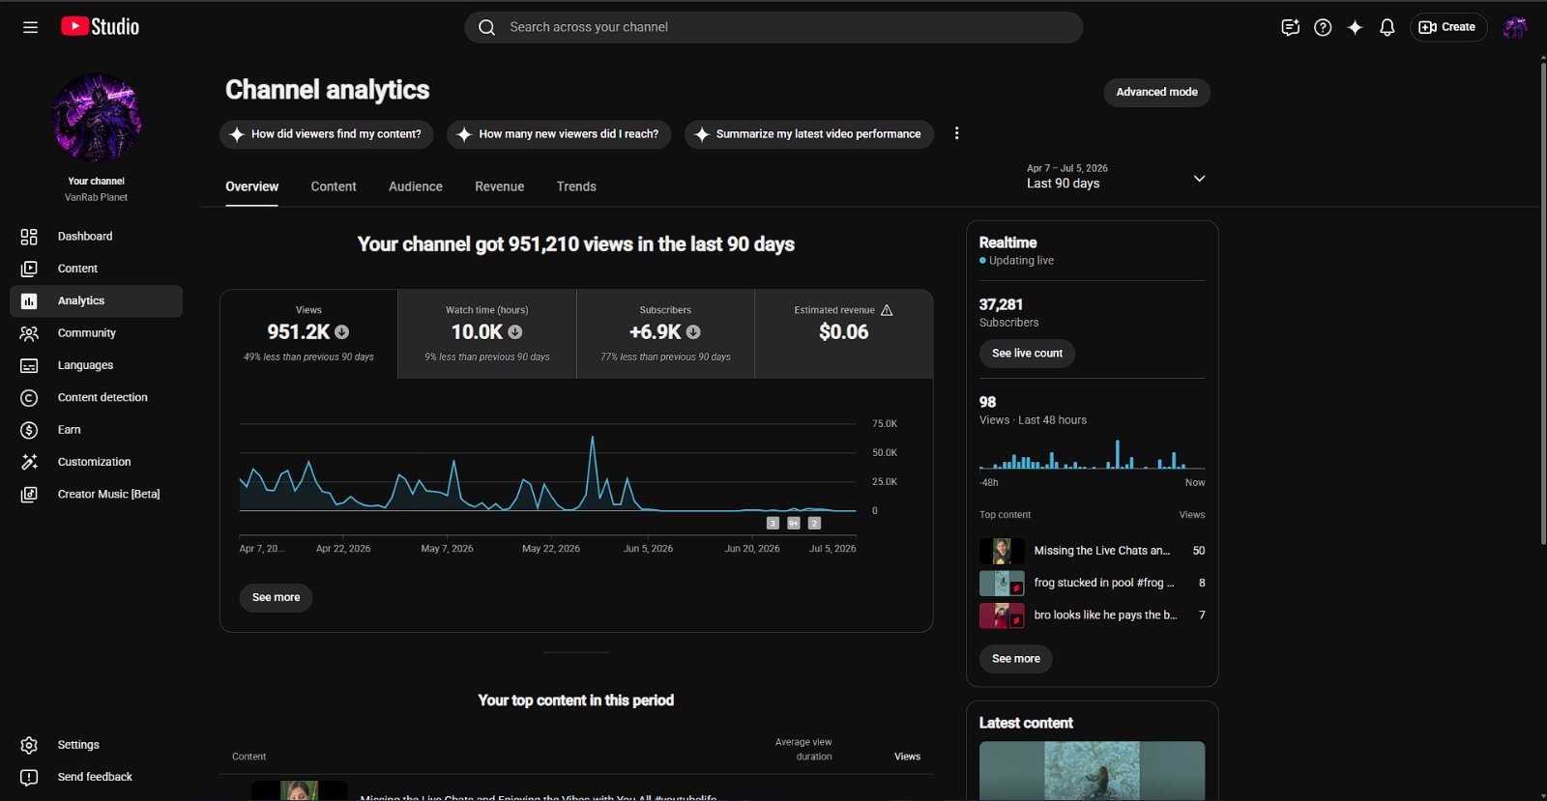The image size is (1547, 801).
Task: Click the Content detection copyright icon
Action: 29,398
